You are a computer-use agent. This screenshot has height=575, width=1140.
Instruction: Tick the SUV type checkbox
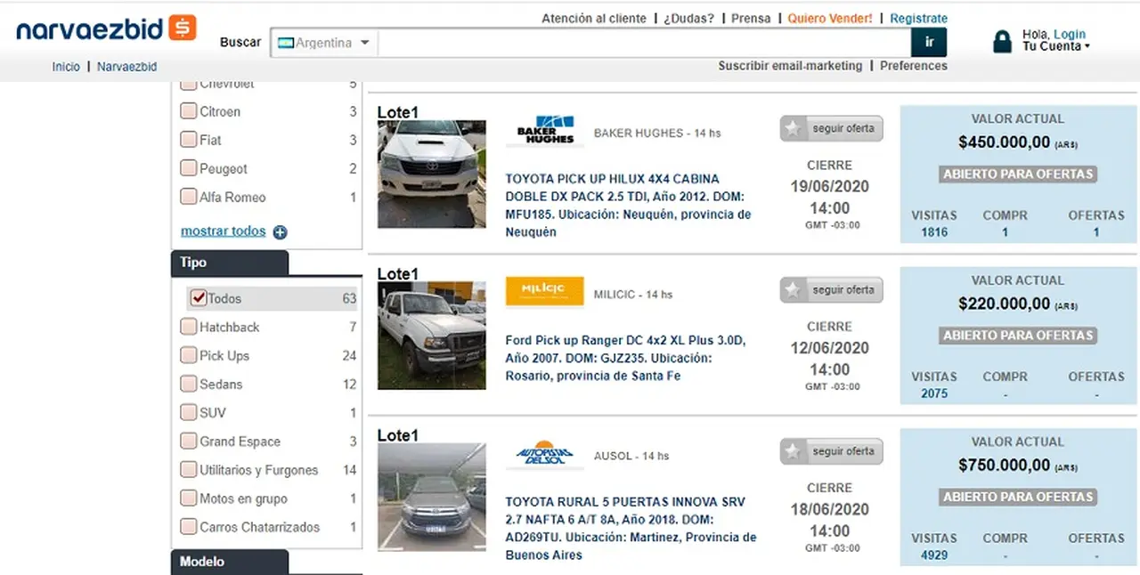coord(188,412)
